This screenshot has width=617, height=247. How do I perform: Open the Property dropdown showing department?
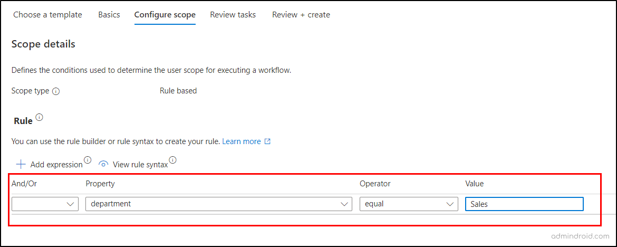tap(218, 204)
